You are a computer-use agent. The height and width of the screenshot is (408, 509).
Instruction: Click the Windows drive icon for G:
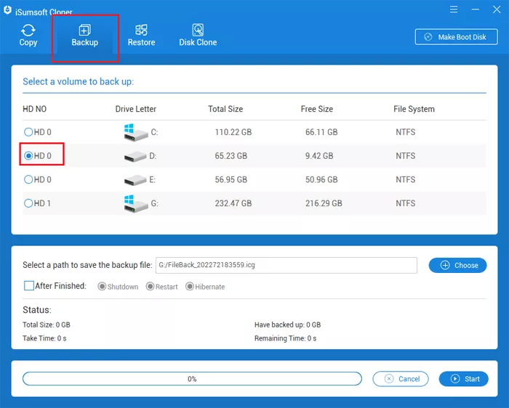135,203
